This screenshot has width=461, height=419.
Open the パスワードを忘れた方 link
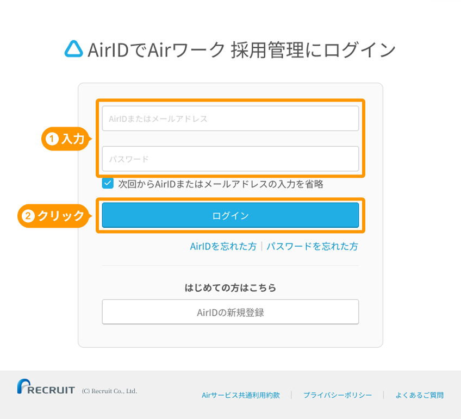[312, 246]
